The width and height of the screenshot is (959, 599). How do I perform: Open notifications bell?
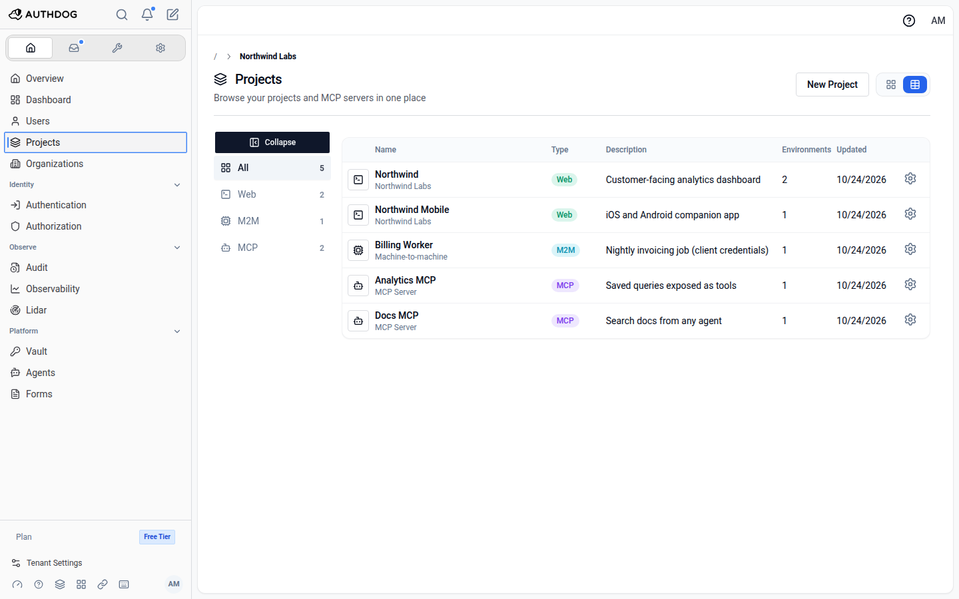click(147, 15)
